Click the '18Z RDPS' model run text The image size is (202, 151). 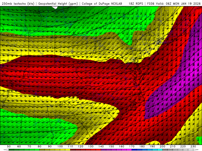click(136, 4)
